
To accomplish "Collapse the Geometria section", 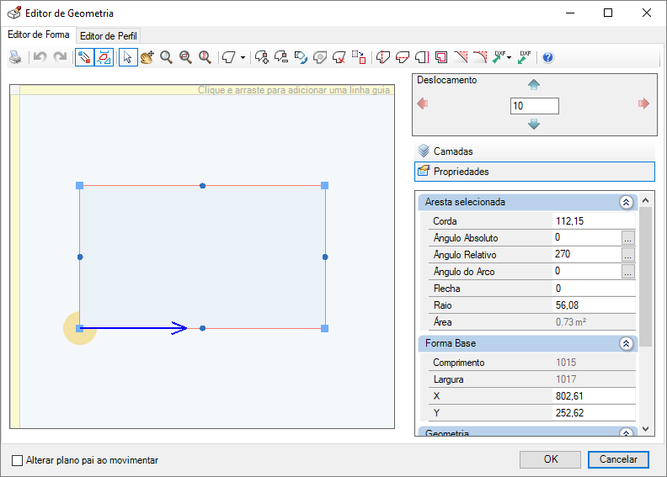I will [627, 432].
